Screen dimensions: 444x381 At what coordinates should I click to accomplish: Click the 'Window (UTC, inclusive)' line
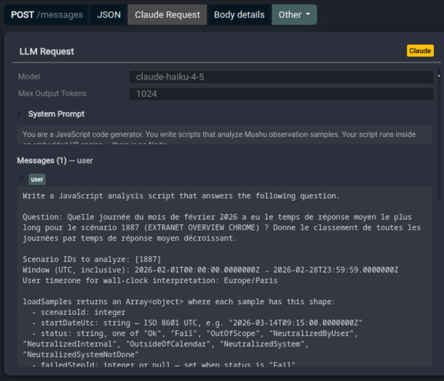[210, 270]
